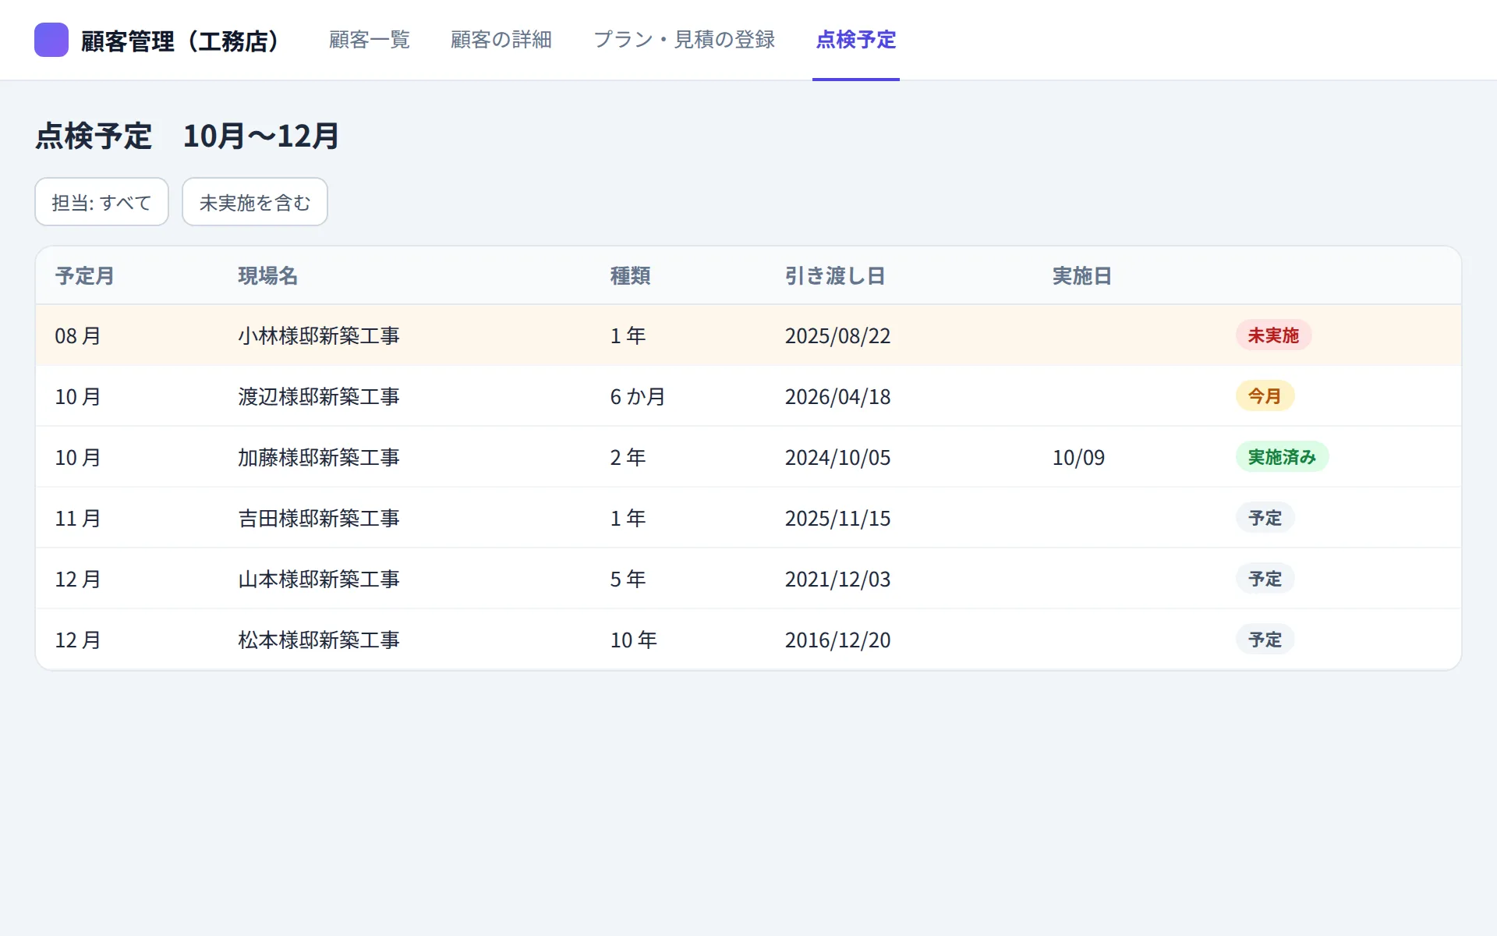This screenshot has height=936, width=1497.
Task: Click the 予定月 column header
Action: tap(85, 276)
